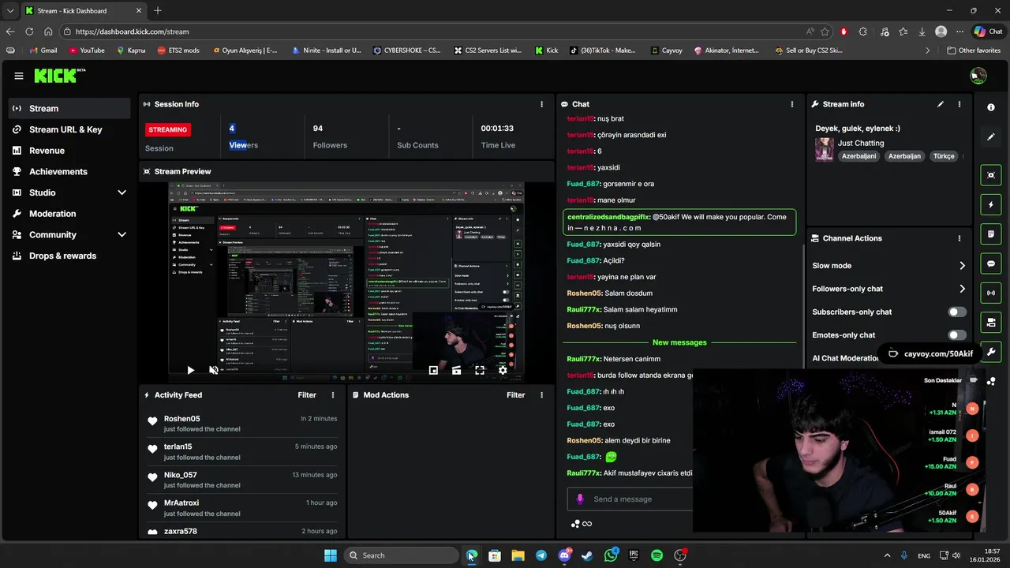Click terlan15 in the Activity Feed
The height and width of the screenshot is (568, 1010).
tap(178, 447)
